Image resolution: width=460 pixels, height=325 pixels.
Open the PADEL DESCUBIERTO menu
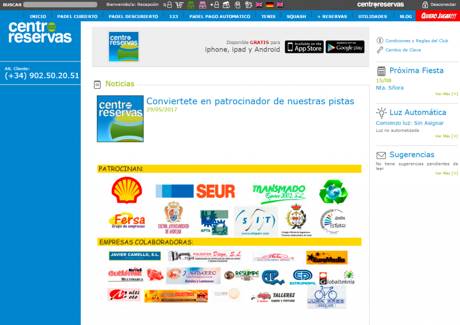click(133, 17)
